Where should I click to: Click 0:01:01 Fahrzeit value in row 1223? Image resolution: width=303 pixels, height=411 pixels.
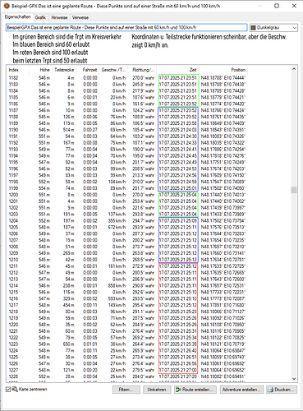(x=90, y=344)
